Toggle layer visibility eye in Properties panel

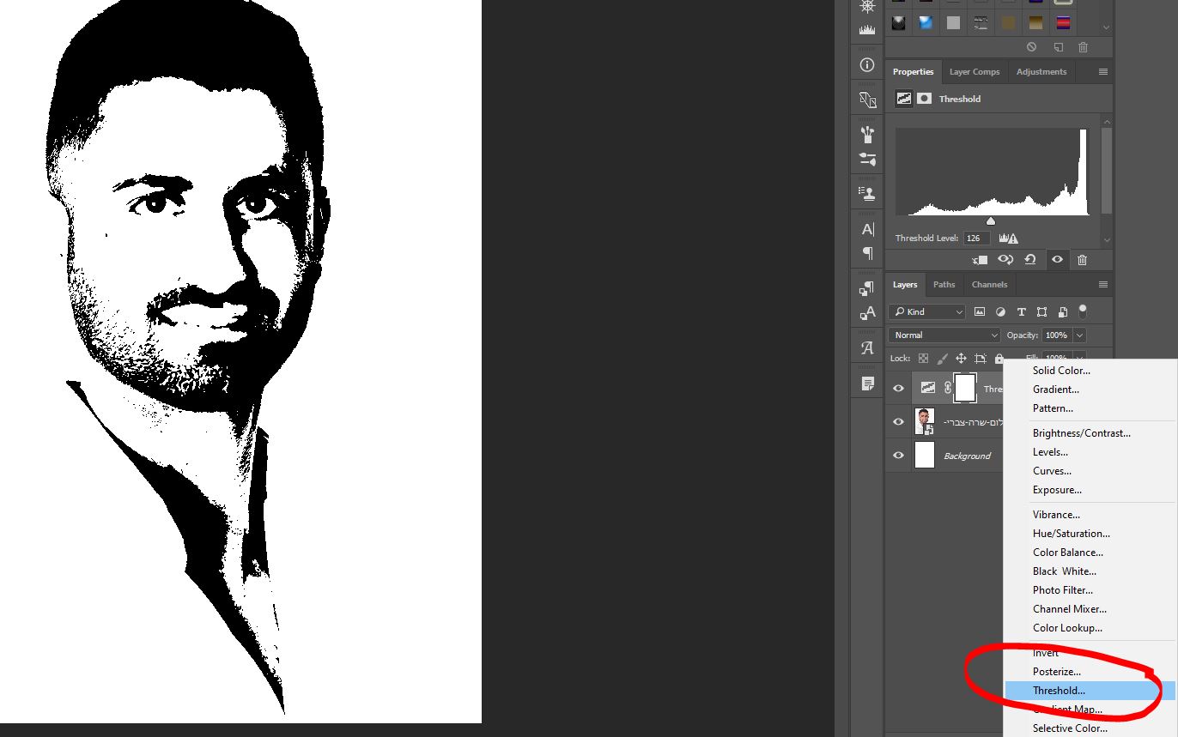pyautogui.click(x=1057, y=260)
